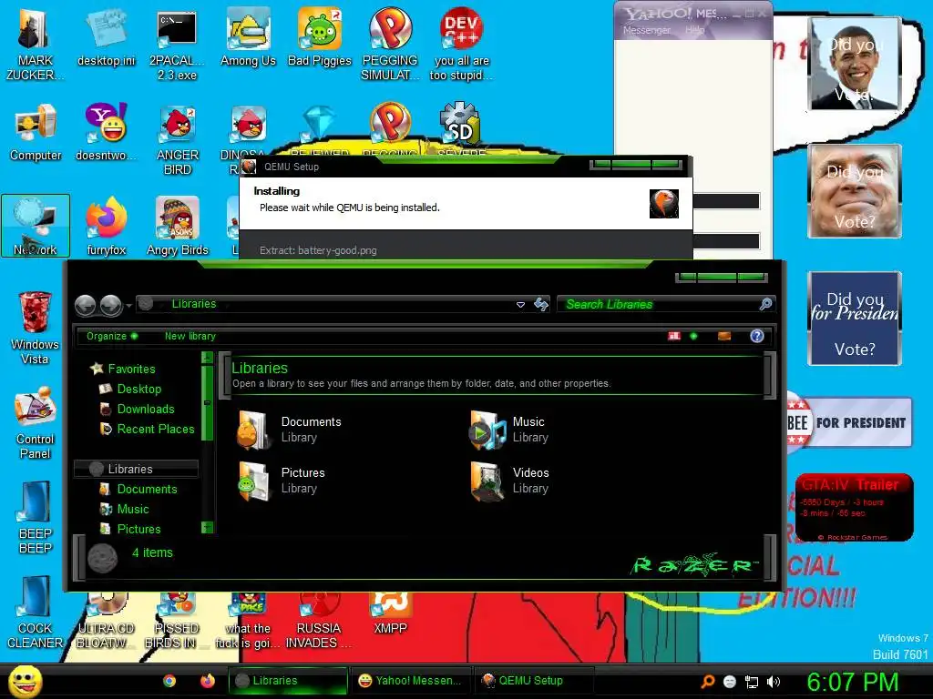Open the BEEP BEEP desktop icon
Viewport: 933px width, 699px height.
pos(36,517)
